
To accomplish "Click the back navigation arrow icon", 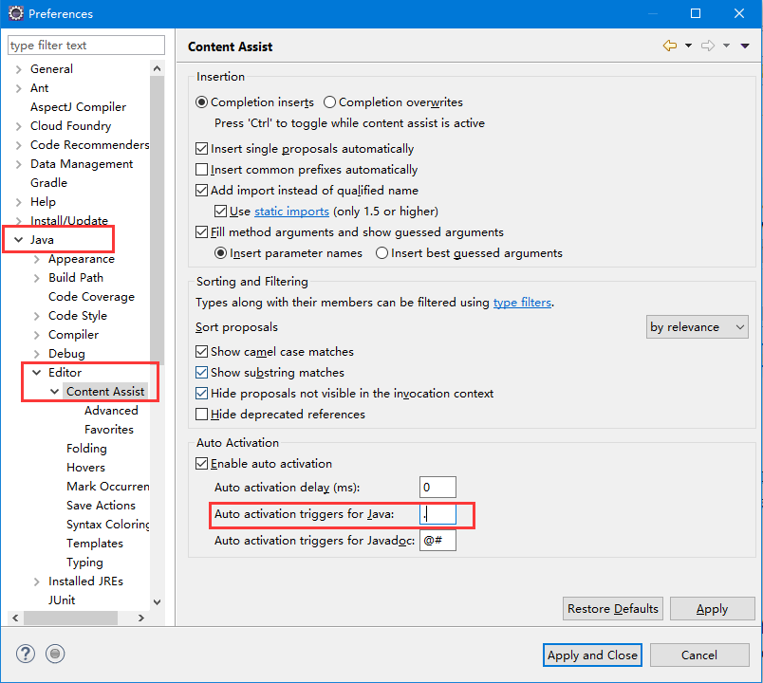I will 670,46.
